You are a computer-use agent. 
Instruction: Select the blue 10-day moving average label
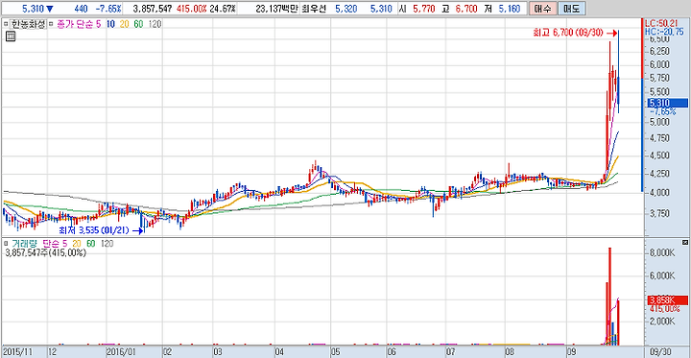click(x=110, y=25)
